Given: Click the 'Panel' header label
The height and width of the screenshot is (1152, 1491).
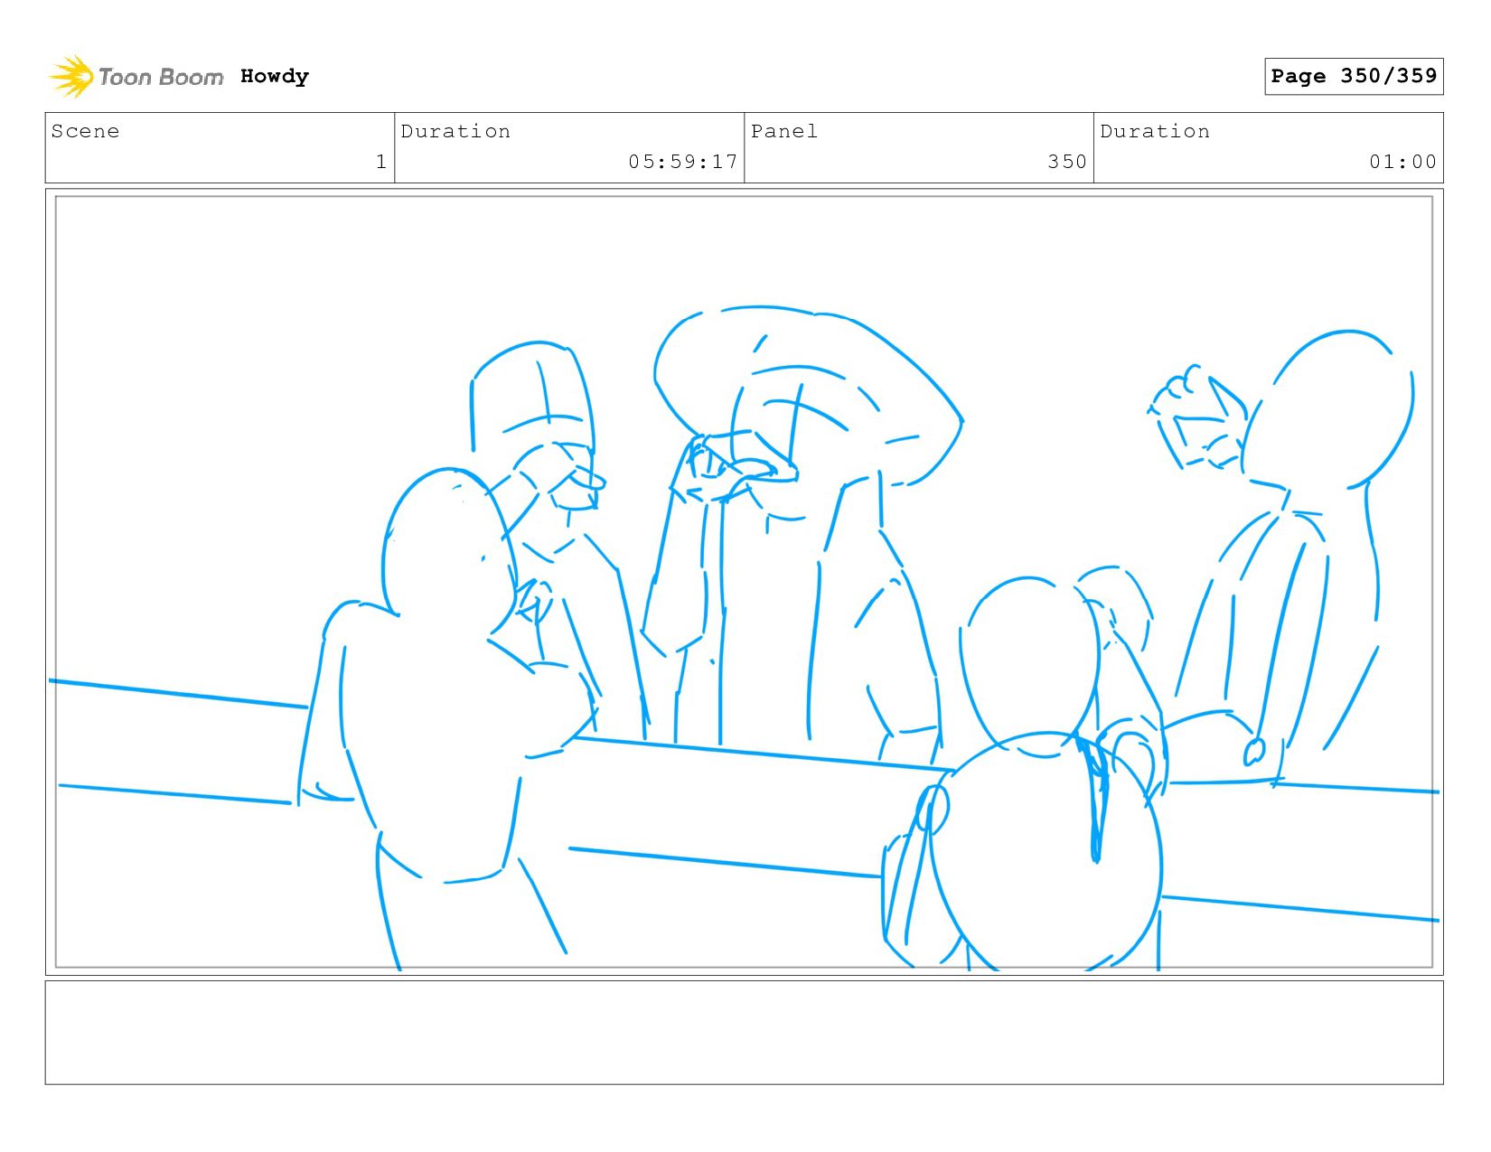Looking at the screenshot, I should 784,131.
